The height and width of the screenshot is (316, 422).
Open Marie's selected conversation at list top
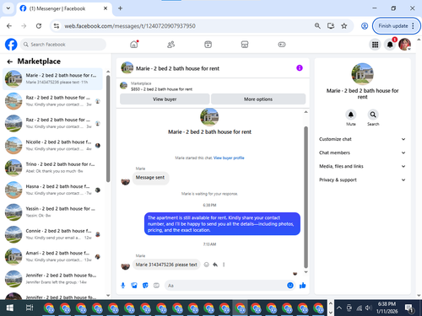tap(52, 78)
